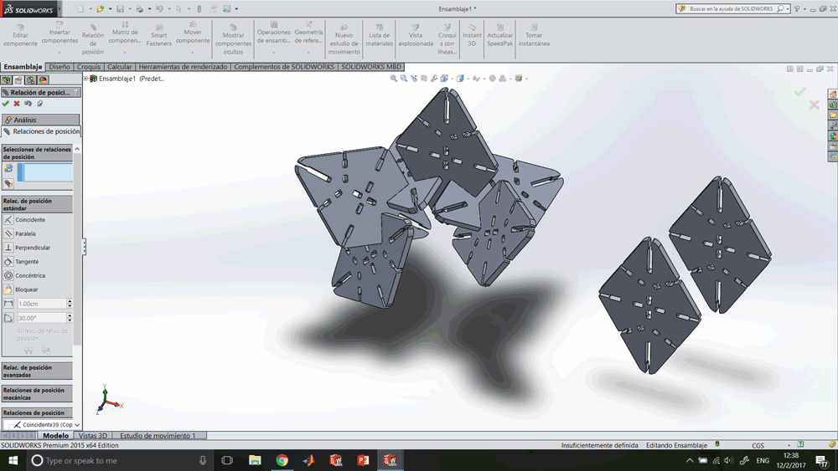This screenshot has width=838, height=471.
Task: Open Herramientas de renderizado tab
Action: 183,67
